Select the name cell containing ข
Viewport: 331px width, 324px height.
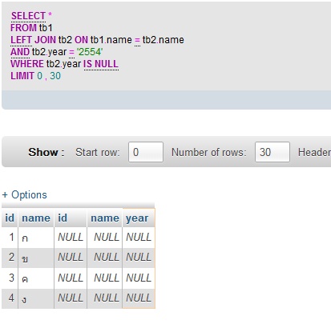pyautogui.click(x=36, y=258)
